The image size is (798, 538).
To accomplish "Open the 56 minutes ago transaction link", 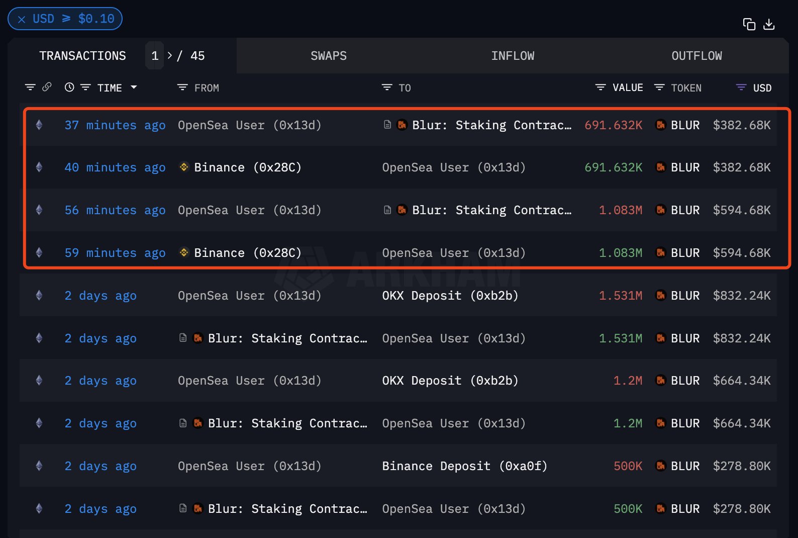I will pos(115,210).
